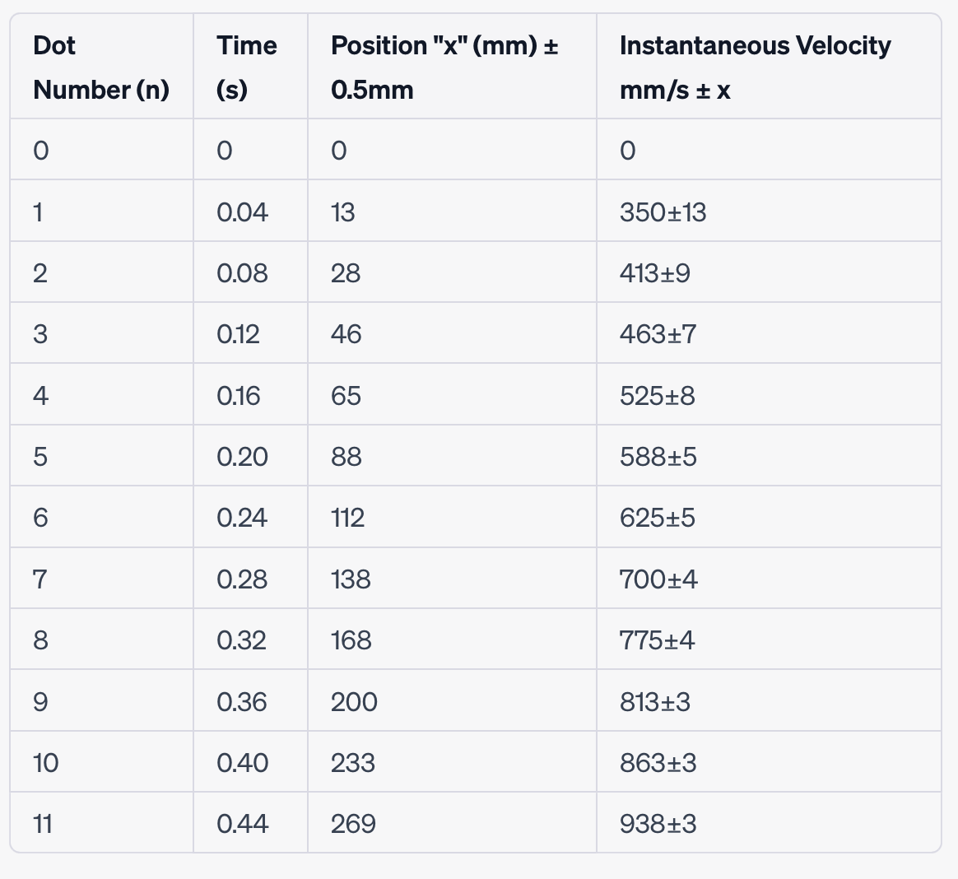
Task: Select the time cell showing 0.44
Action: (242, 824)
